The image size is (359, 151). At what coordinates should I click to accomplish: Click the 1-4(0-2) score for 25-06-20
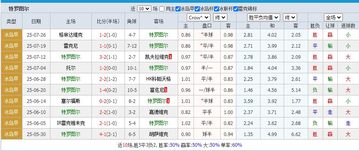[x=108, y=90]
